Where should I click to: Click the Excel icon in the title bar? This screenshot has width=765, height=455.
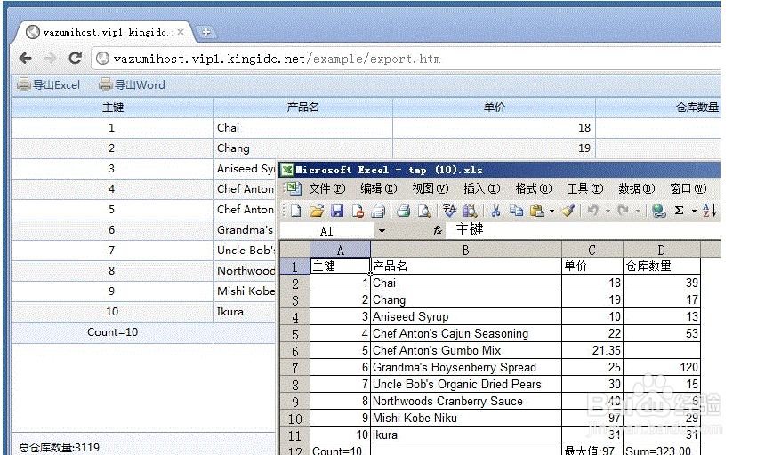pyautogui.click(x=287, y=170)
